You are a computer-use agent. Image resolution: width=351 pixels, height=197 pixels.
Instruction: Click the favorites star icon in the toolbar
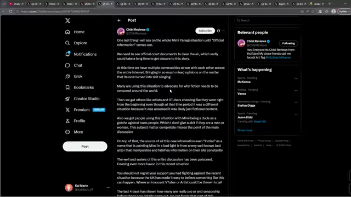pos(327,11)
